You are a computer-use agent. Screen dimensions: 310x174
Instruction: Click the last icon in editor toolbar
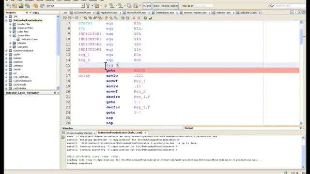coord(150,18)
